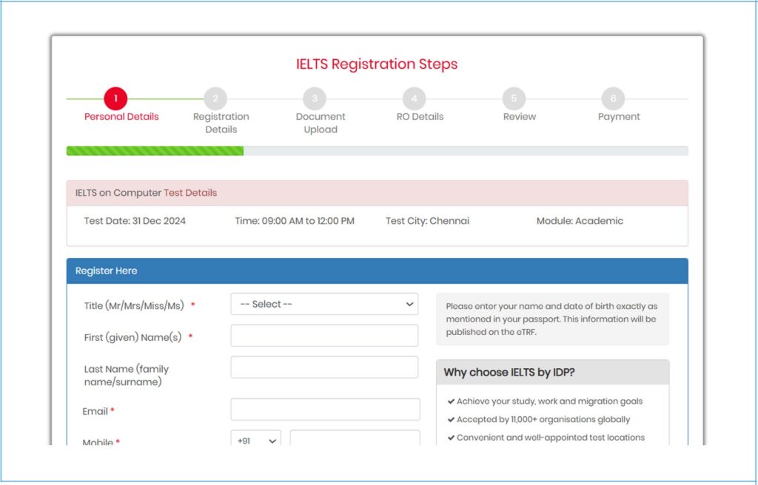Click the Title (Mr/Mrs/Miss/Ms) label

134,306
